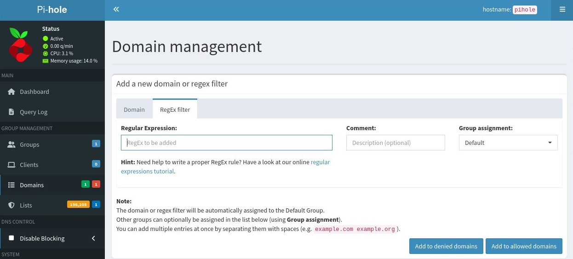Click Add to allowed domains button
The image size is (573, 259).
pos(524,246)
